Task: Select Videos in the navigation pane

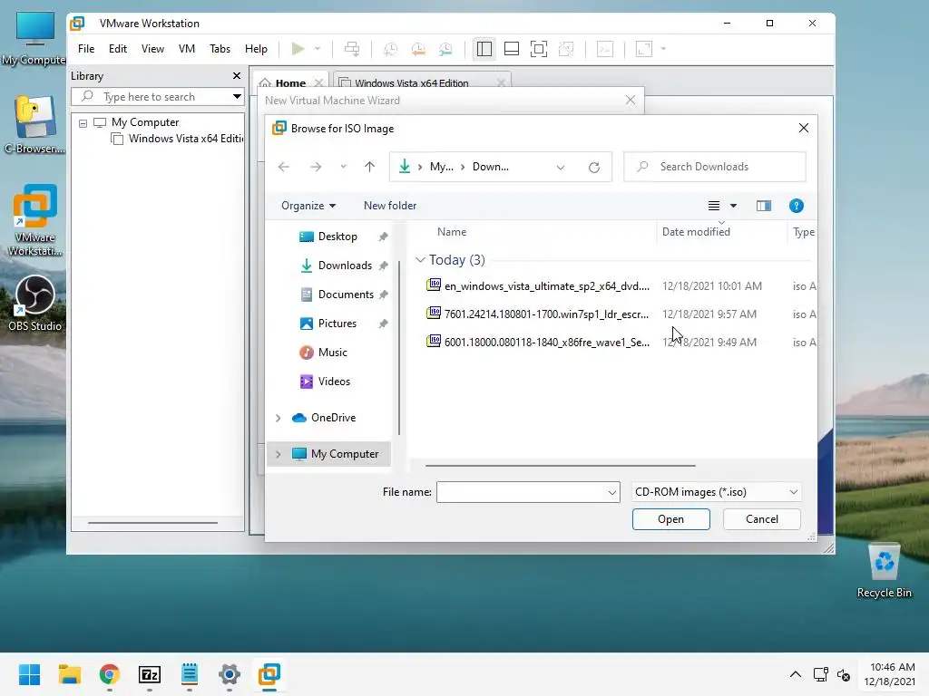Action: click(x=334, y=382)
